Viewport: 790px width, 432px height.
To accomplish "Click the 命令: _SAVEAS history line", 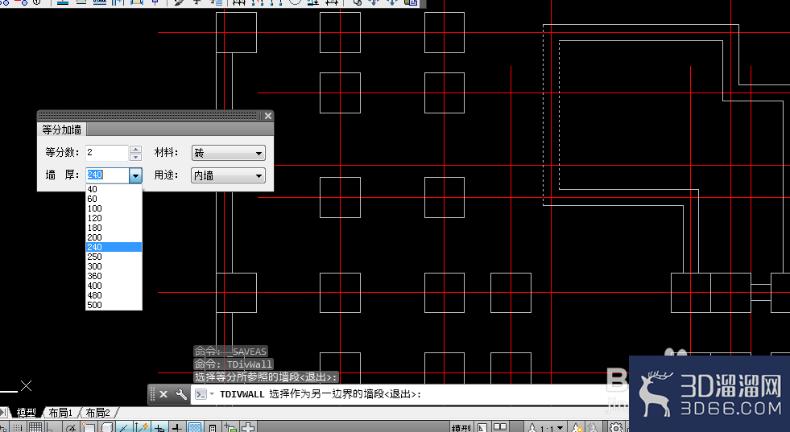I will coord(231,352).
